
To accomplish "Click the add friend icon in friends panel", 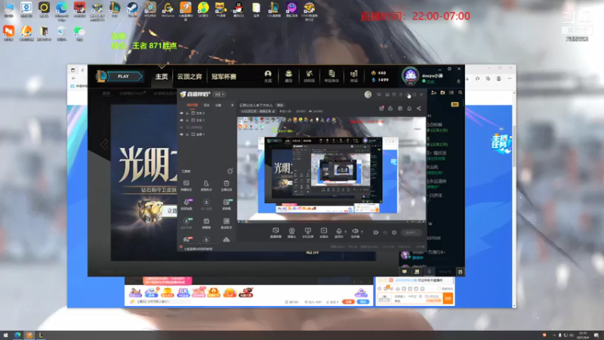I will (x=433, y=92).
